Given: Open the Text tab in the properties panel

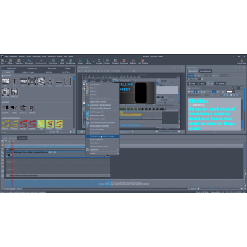Looking at the screenshot, I should coord(210,83).
